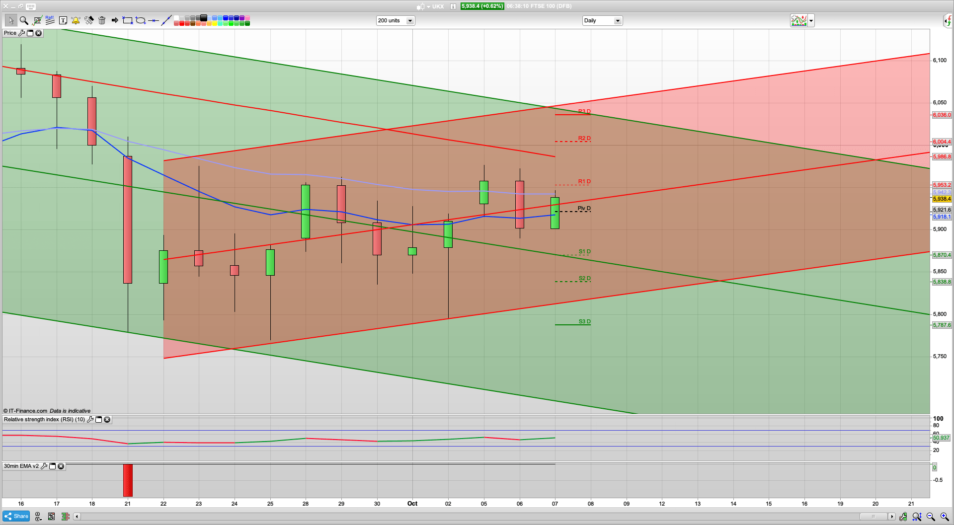Viewport: 954px width, 525px height.
Task: Show instrument info via the i button
Action: tap(452, 6)
